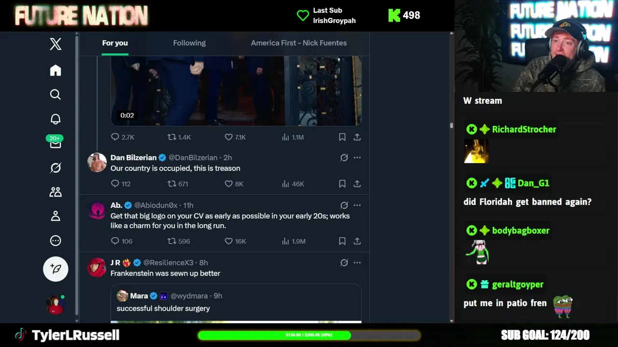
Task: Open more options on Dan Bilzerian's post
Action: (x=357, y=158)
